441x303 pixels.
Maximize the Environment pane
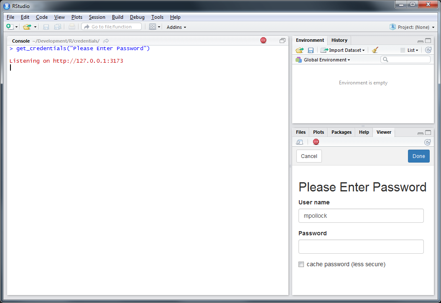click(428, 41)
